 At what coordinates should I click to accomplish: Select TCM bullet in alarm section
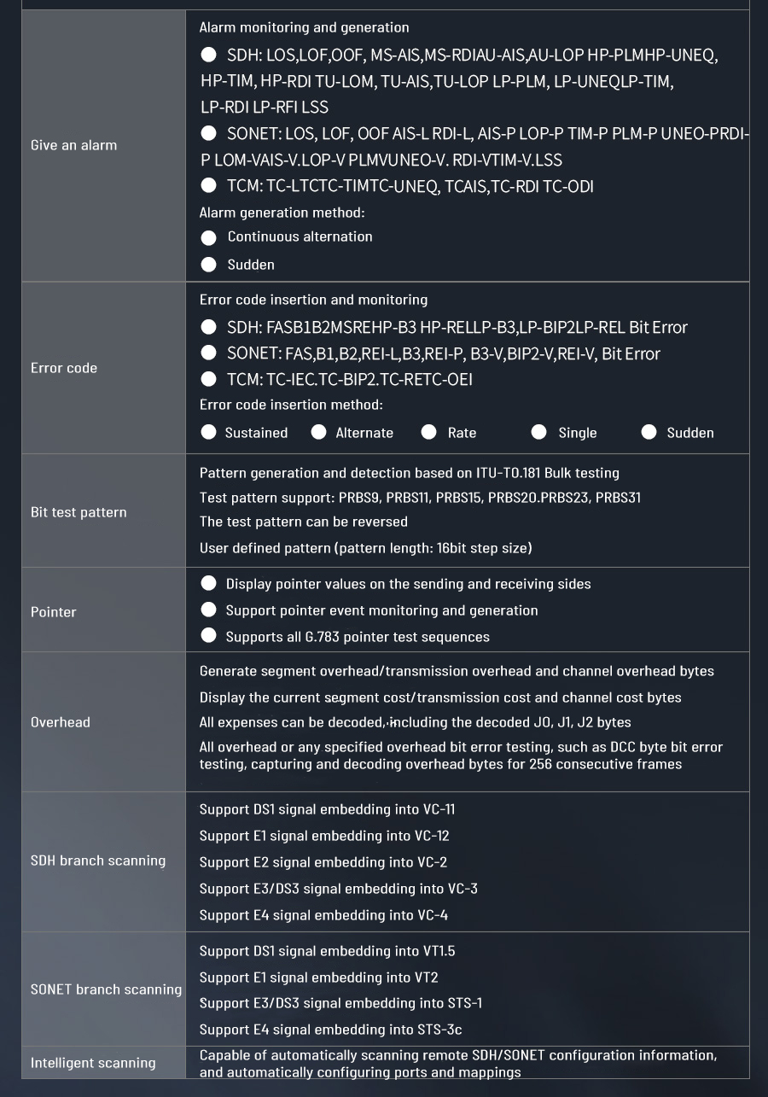(208, 185)
